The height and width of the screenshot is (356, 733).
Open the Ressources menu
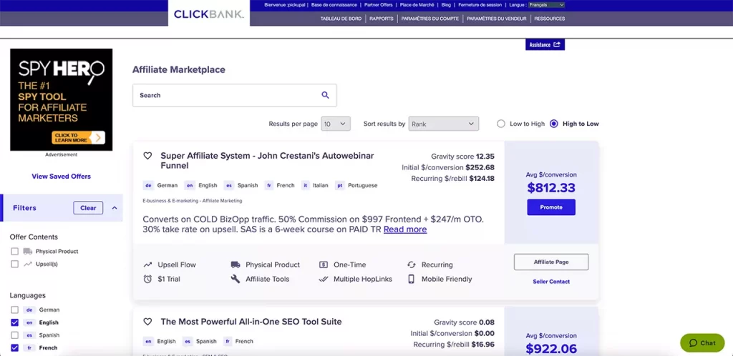tap(550, 19)
